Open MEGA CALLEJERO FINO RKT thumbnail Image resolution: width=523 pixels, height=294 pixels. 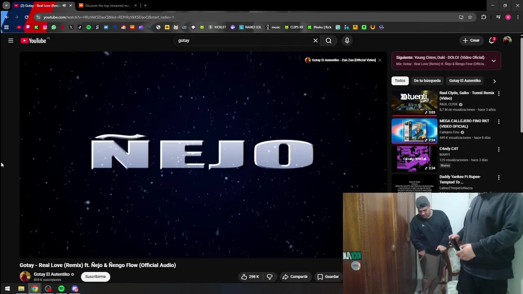coord(414,131)
